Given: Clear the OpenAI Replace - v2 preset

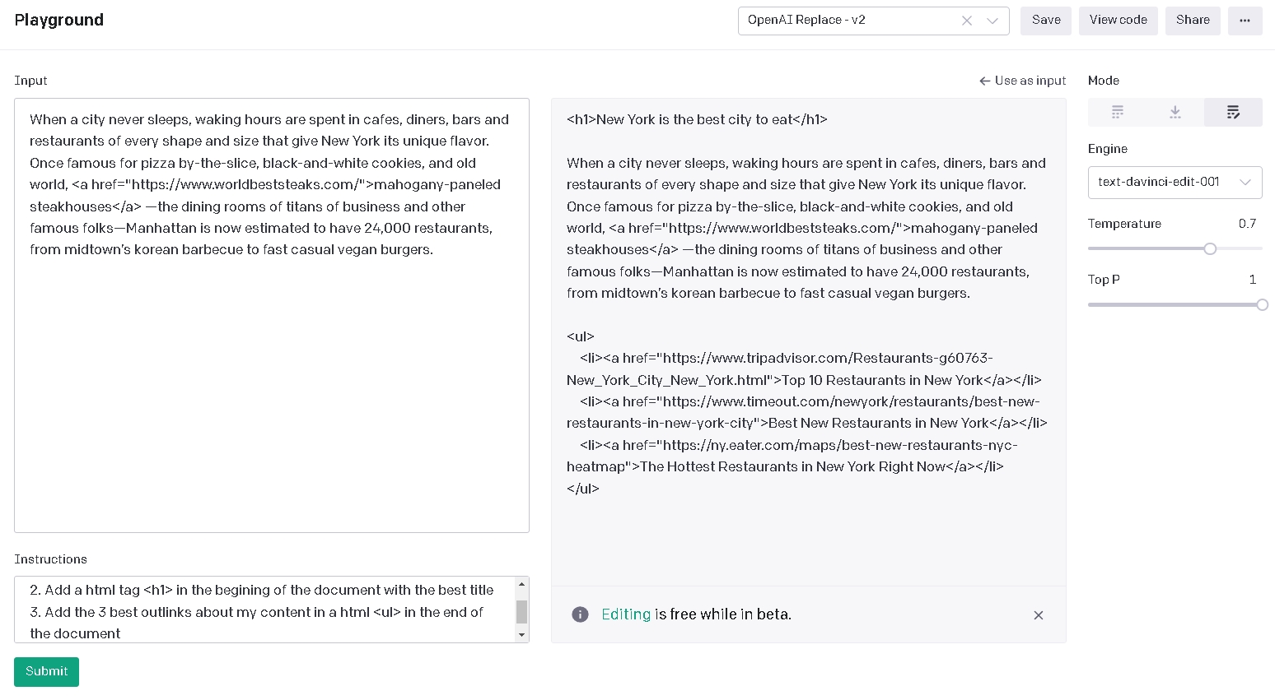Looking at the screenshot, I should click(x=967, y=21).
